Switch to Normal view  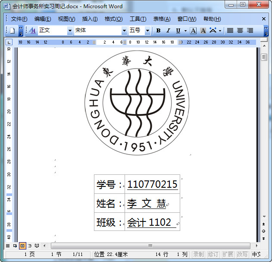tap(8, 246)
